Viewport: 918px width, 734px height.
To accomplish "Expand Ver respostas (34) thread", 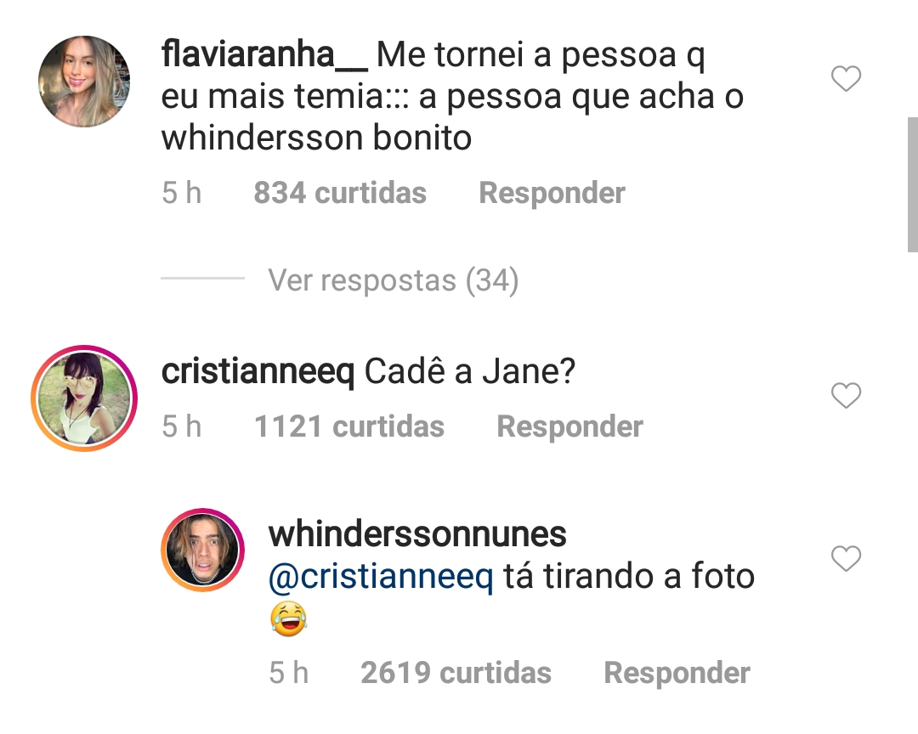I will click(x=394, y=279).
